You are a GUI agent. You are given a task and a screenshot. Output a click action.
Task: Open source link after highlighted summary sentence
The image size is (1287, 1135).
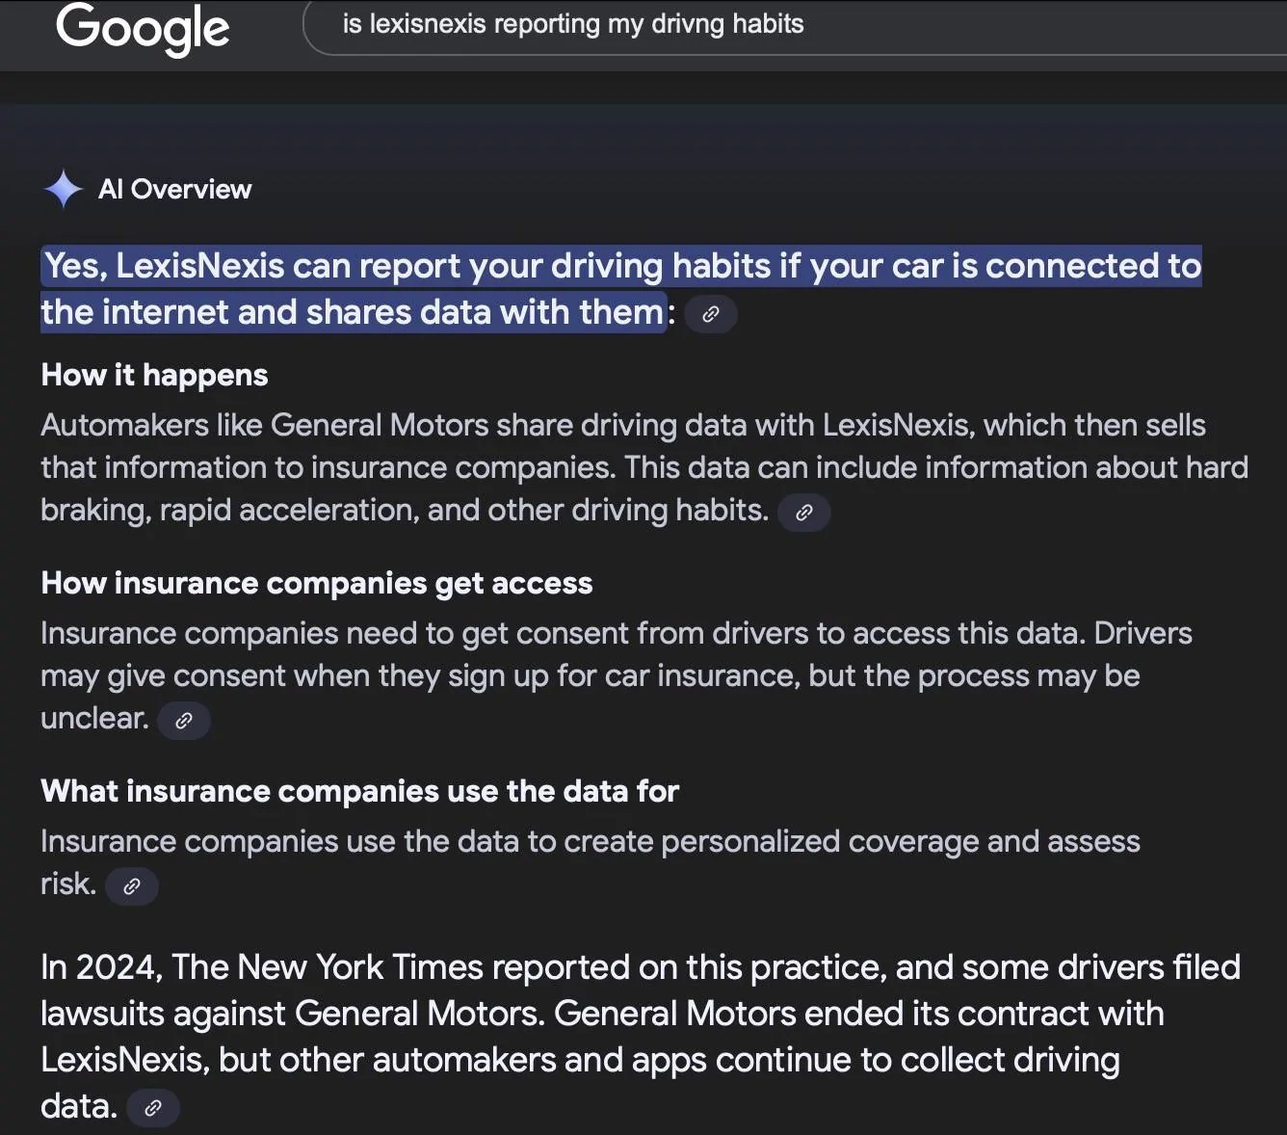point(711,314)
